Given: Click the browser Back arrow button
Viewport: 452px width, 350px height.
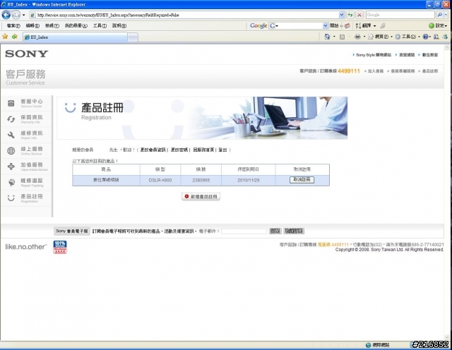Looking at the screenshot, I should click(x=6, y=15).
